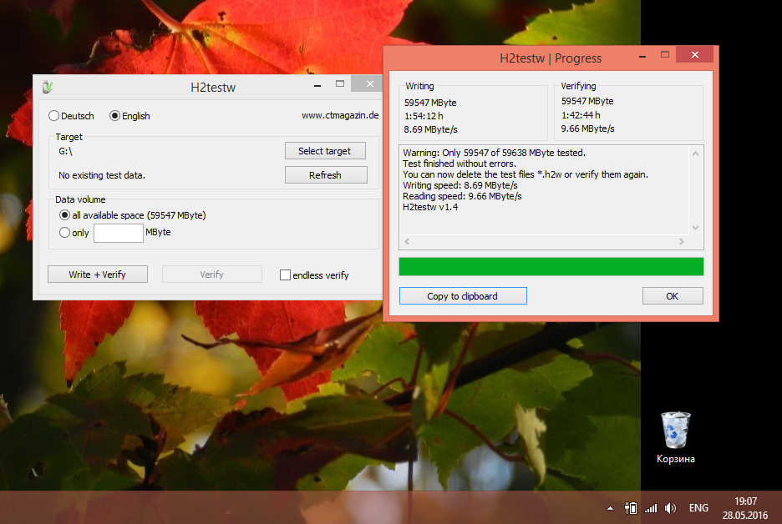782x524 pixels.
Task: Enable the endless verify checkbox
Action: point(286,275)
